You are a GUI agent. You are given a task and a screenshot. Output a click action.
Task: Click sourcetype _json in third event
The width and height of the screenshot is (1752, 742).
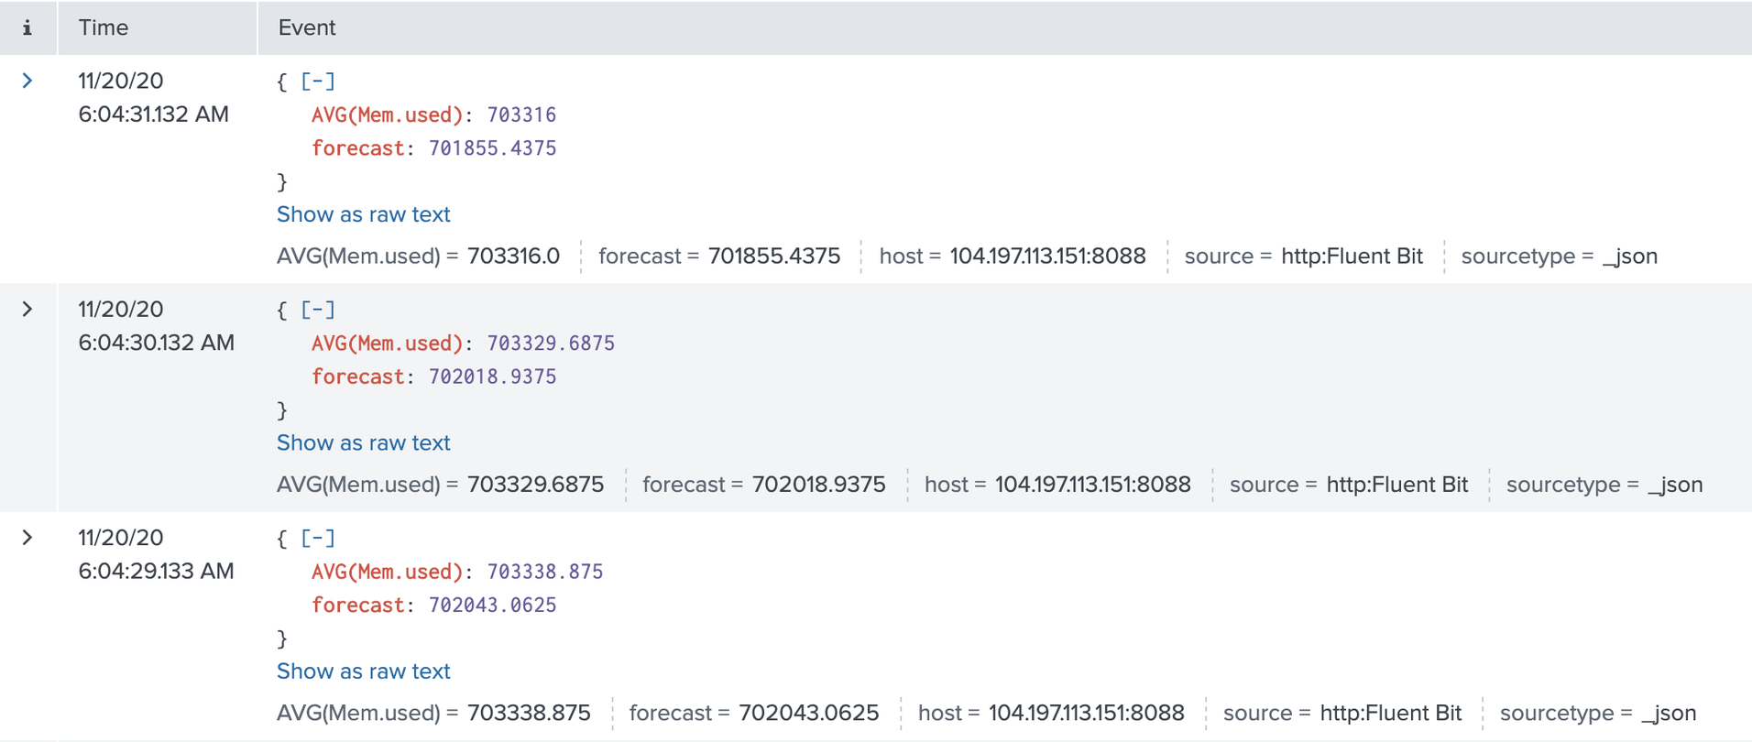coord(1669,714)
